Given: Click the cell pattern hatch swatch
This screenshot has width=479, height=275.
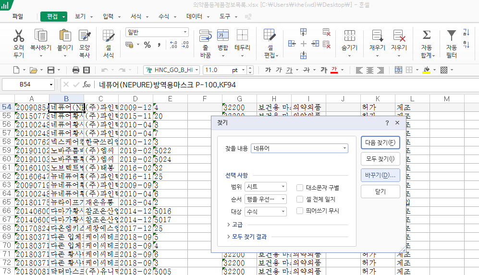Looking at the screenshot, I should click(444, 70).
